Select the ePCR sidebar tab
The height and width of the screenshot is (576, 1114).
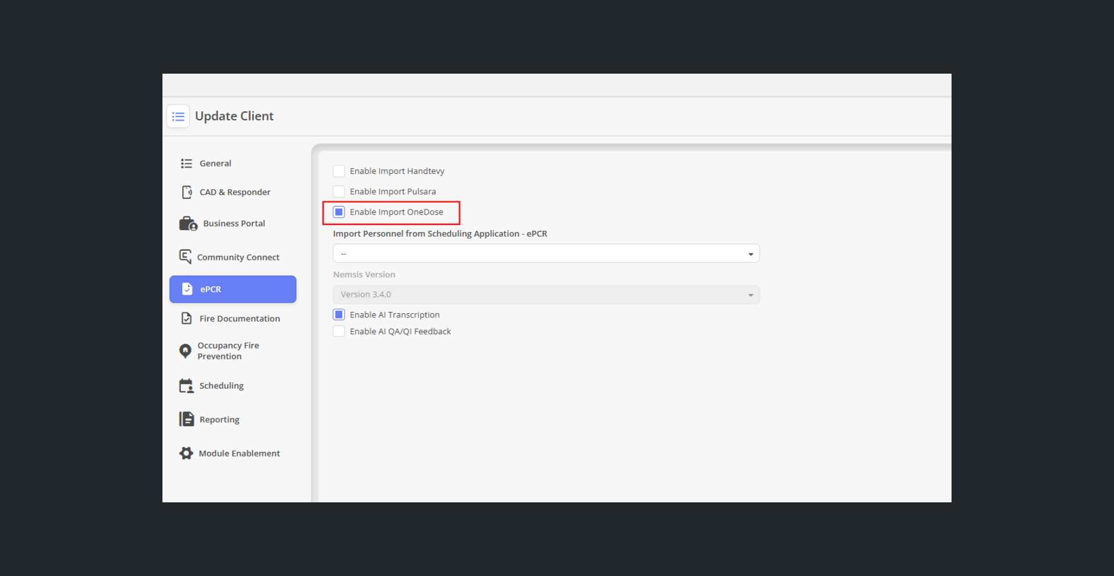233,289
